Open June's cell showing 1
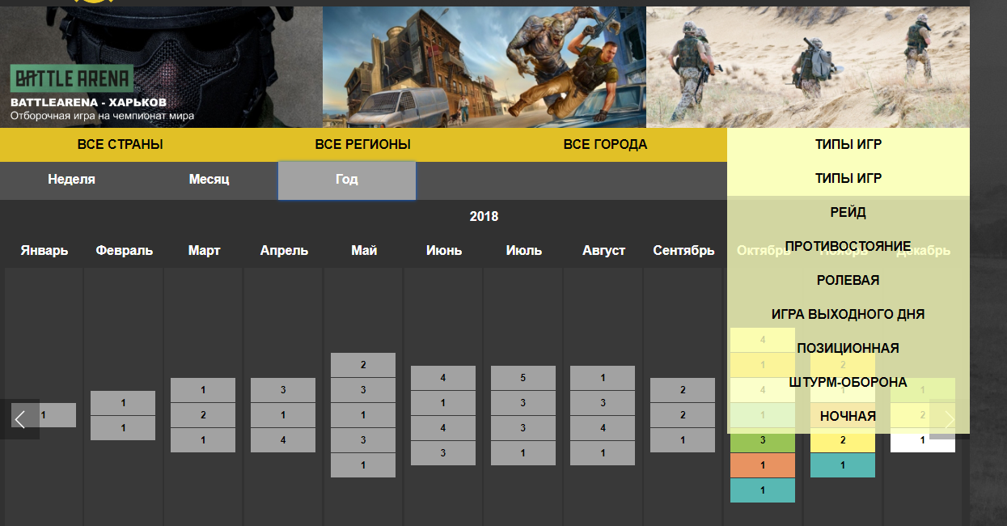The width and height of the screenshot is (1007, 526). pyautogui.click(x=443, y=403)
